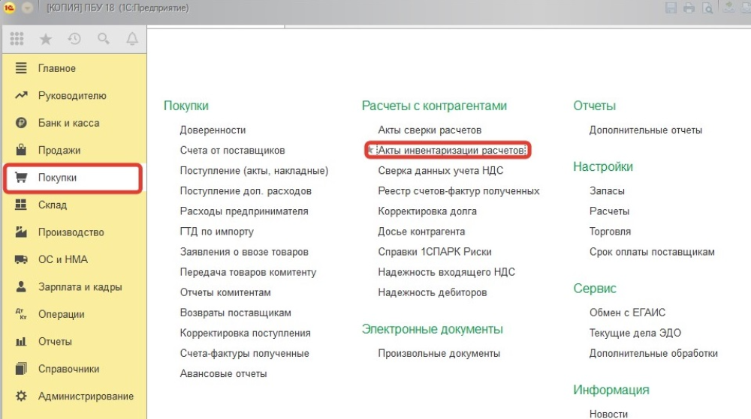Screen dimensions: 751x419
Task: Open Расходы предпринимателя
Action: point(244,211)
